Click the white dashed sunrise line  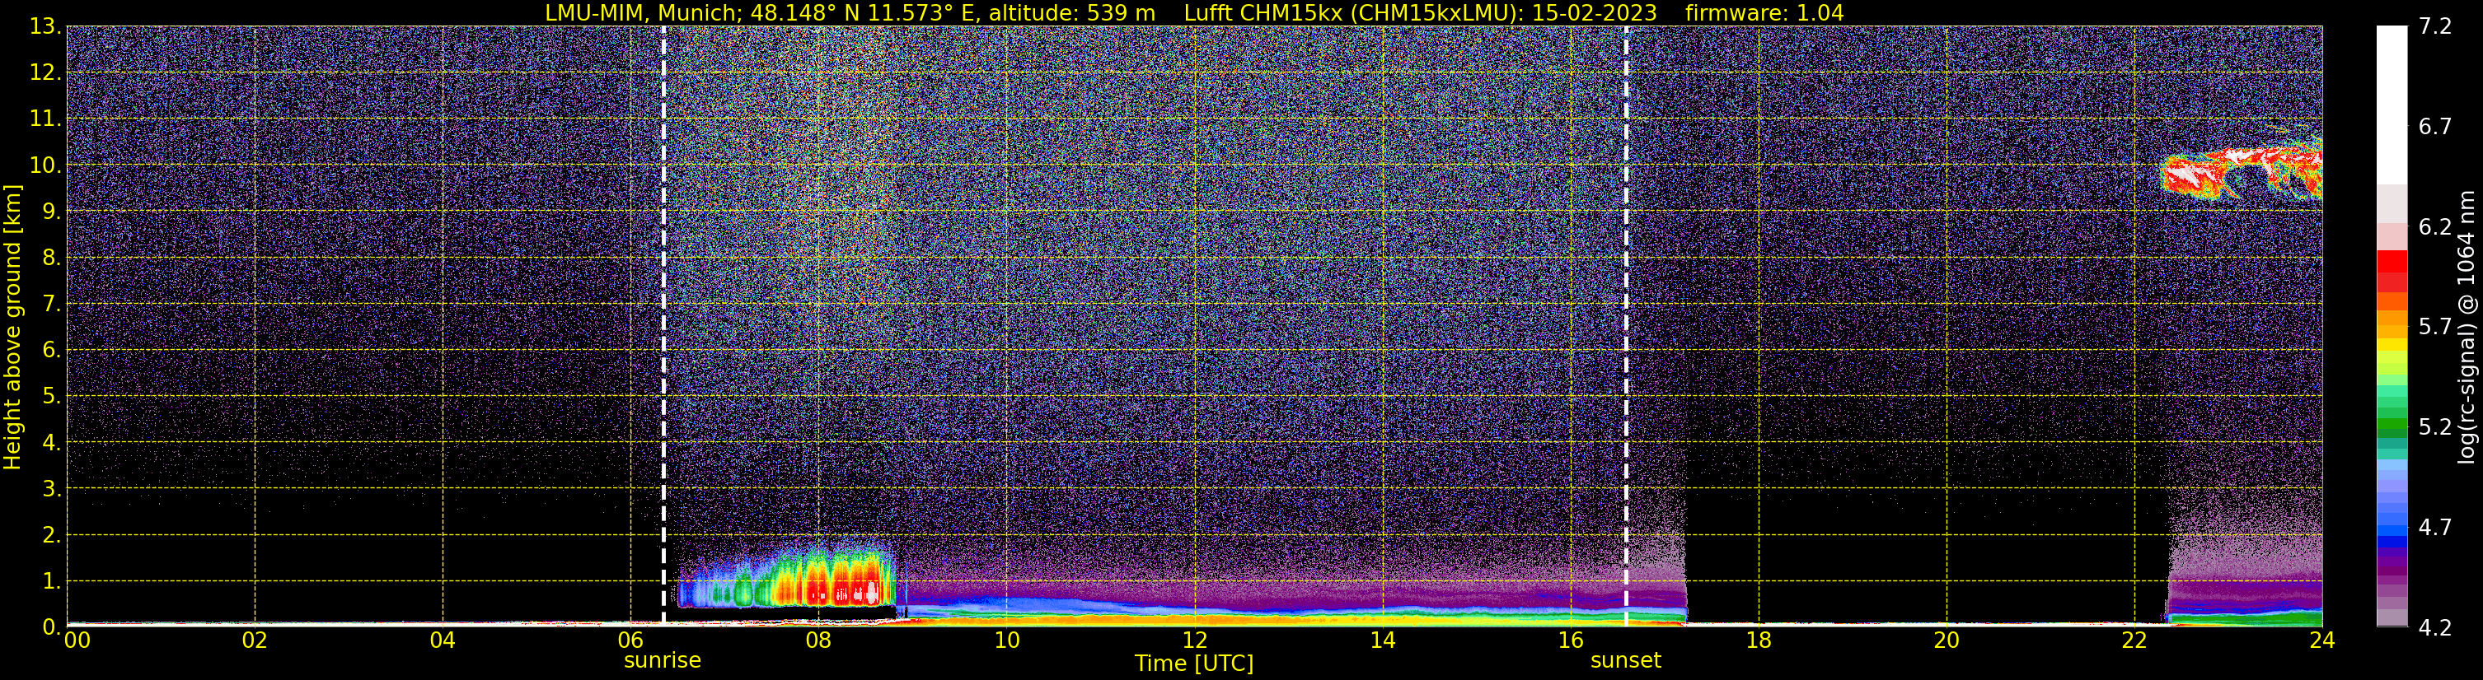pos(663,325)
